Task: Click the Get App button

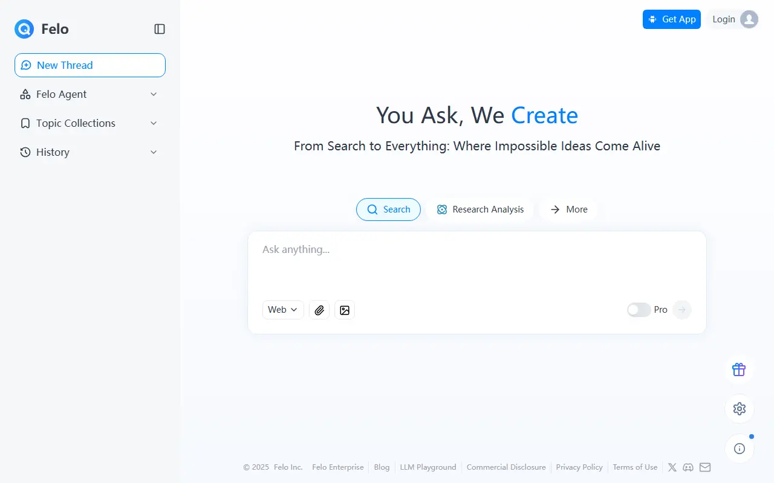Action: coord(671,19)
